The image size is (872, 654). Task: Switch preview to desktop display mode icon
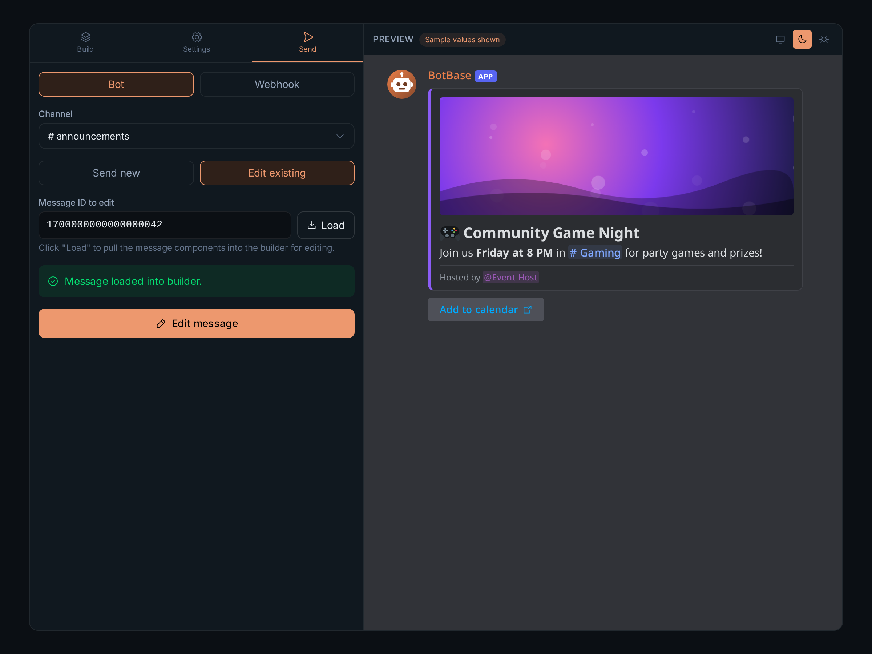pos(780,39)
